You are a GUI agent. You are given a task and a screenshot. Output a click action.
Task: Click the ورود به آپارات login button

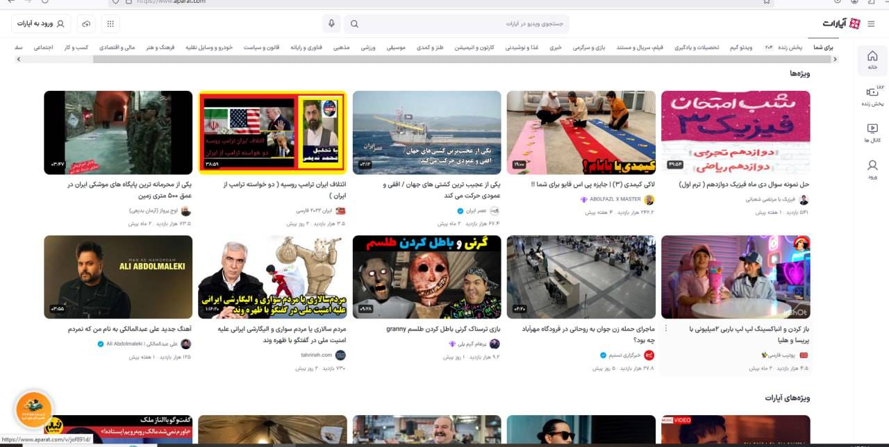(x=42, y=24)
